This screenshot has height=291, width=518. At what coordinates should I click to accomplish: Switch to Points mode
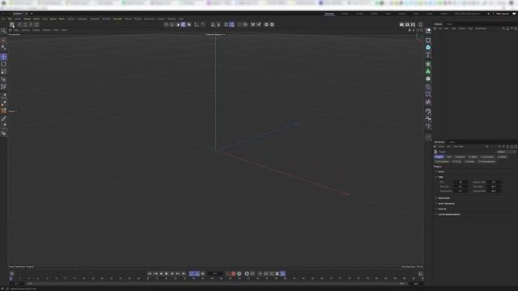pyautogui.click(x=166, y=24)
